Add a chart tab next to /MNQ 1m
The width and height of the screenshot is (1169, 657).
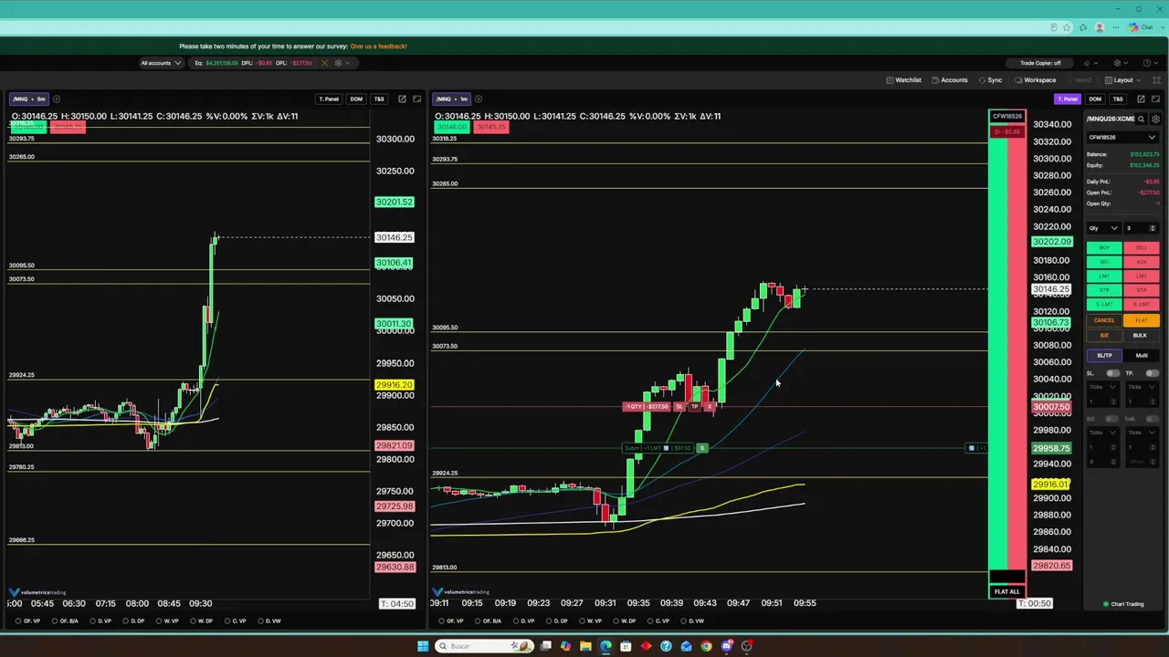pos(479,99)
